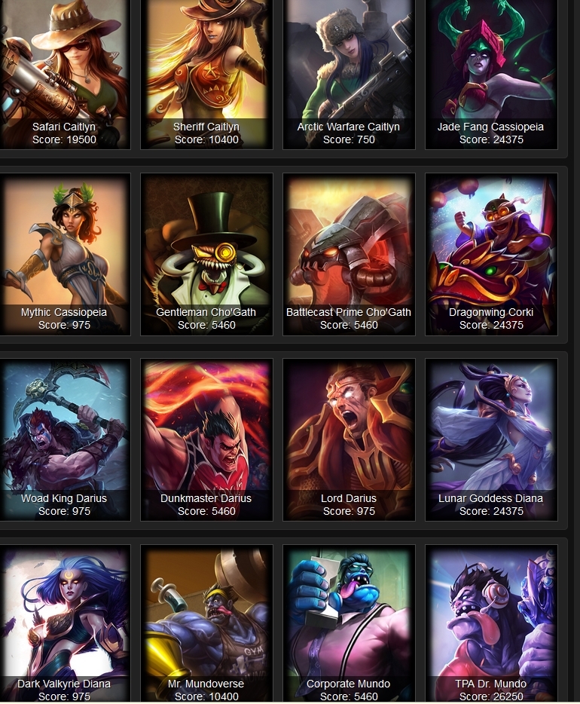Open the Dunkmaster Darius skin thumbnail
This screenshot has height=704, width=580.
pyautogui.click(x=206, y=440)
